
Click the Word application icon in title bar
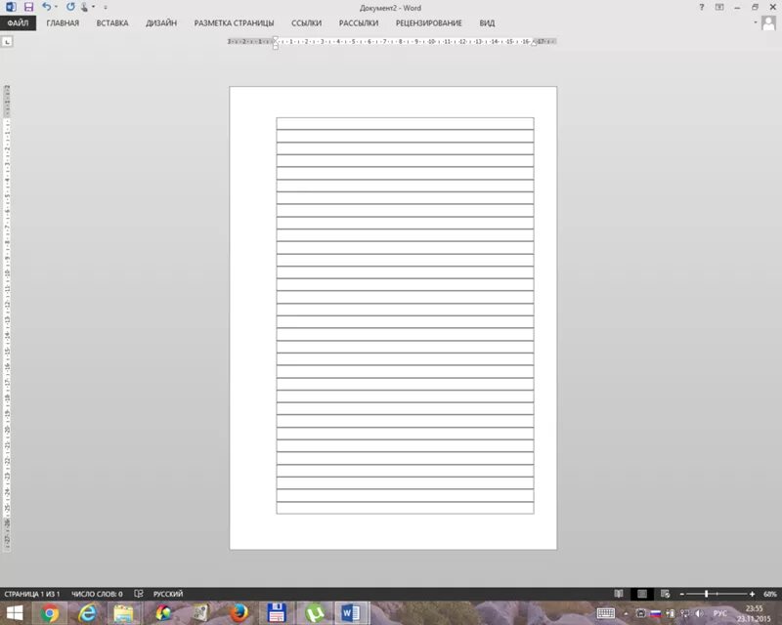click(11, 7)
